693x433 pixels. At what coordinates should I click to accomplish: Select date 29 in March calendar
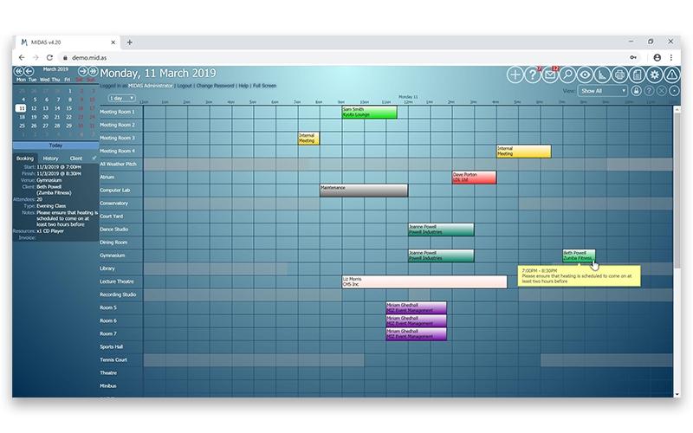(68, 126)
